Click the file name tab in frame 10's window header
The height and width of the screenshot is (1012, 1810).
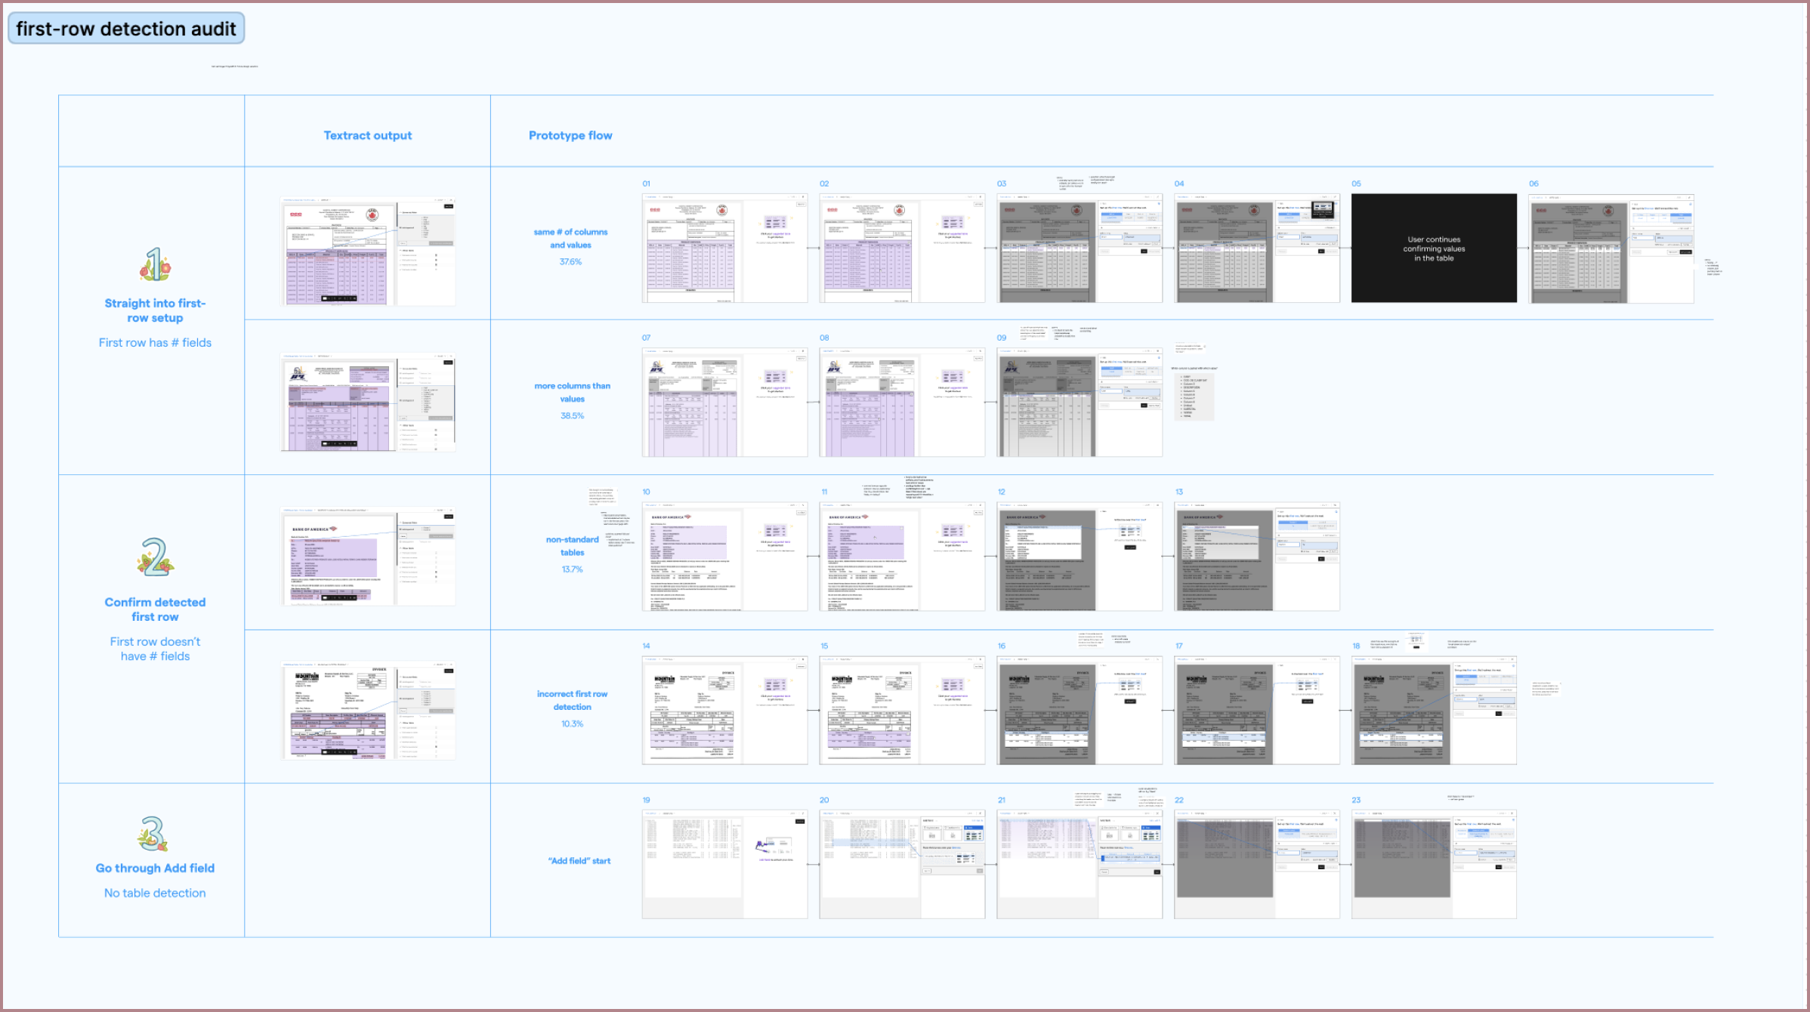pos(669,506)
